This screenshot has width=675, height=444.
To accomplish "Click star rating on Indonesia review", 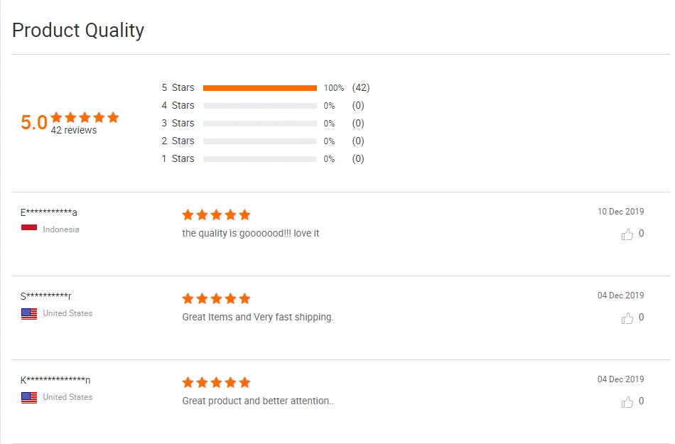I will (216, 215).
